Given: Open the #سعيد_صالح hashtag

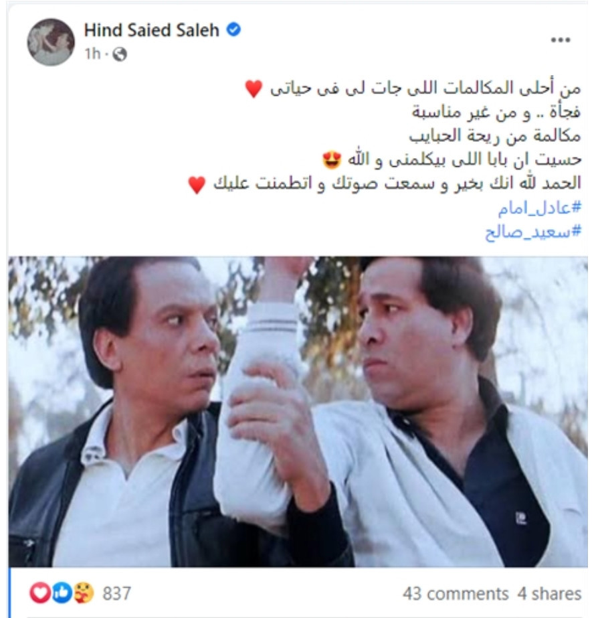Looking at the screenshot, I should (533, 232).
